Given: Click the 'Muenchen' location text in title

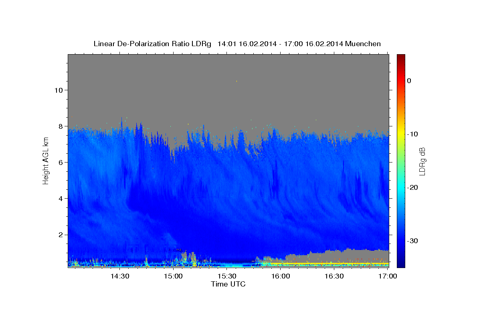Looking at the screenshot, I should click(x=363, y=44).
